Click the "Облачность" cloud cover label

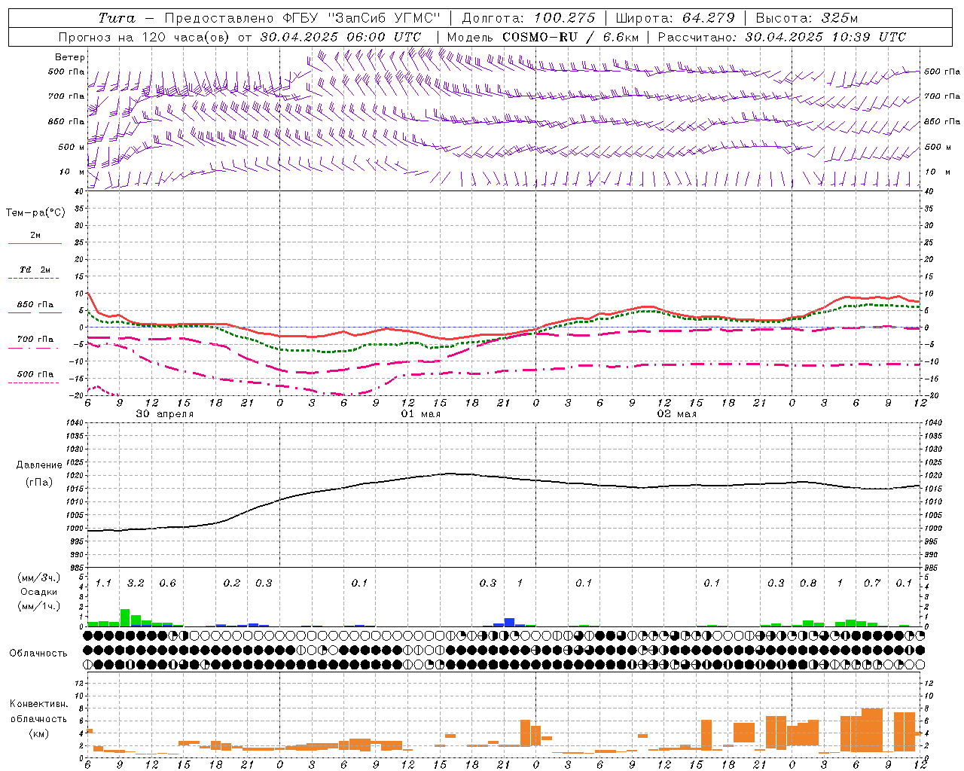click(38, 654)
